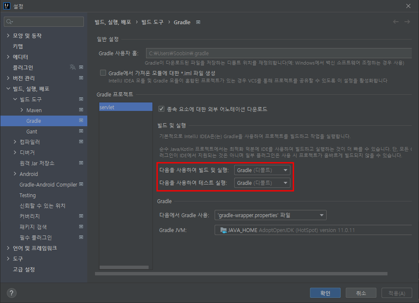Click the 취소 button
The height and width of the screenshot is (303, 419).
pos(361,293)
